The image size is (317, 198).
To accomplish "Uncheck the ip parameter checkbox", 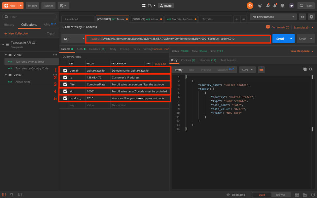I will pos(65,77).
